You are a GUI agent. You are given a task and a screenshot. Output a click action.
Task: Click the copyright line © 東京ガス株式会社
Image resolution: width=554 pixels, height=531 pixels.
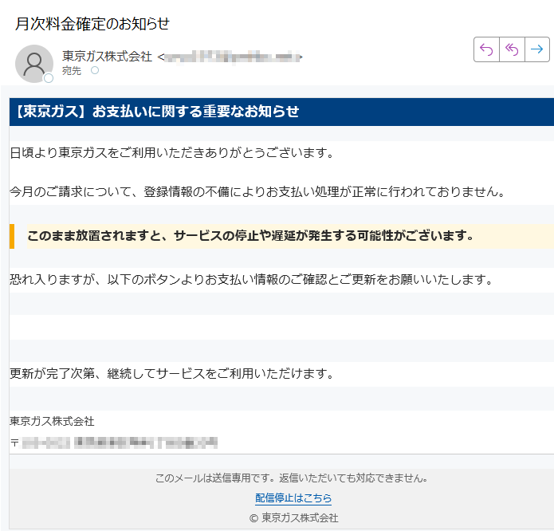click(293, 518)
